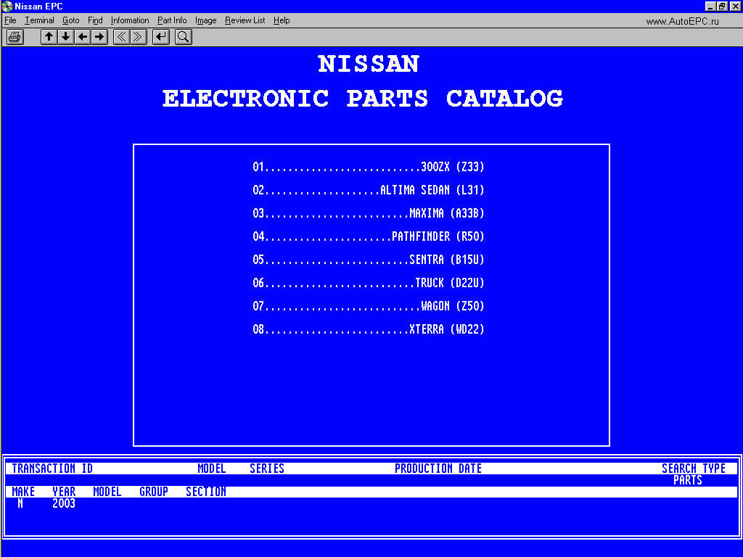The image size is (743, 557).
Task: Pick model 06 TRUCK (D22U)
Action: 368,283
